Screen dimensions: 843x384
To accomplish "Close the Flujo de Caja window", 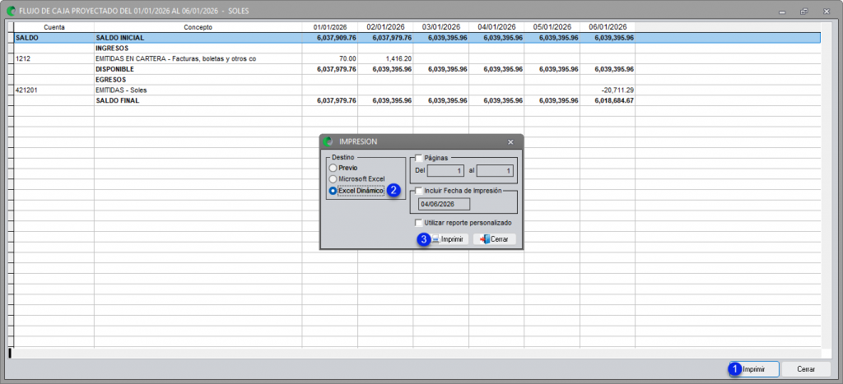I will click(827, 12).
